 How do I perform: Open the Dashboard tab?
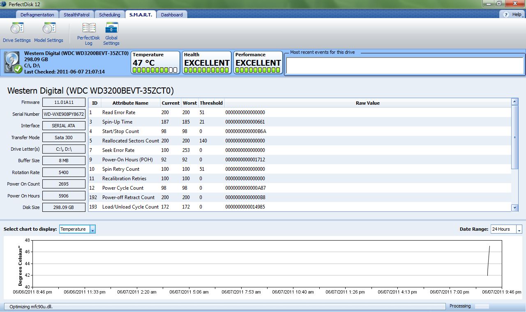click(x=172, y=15)
